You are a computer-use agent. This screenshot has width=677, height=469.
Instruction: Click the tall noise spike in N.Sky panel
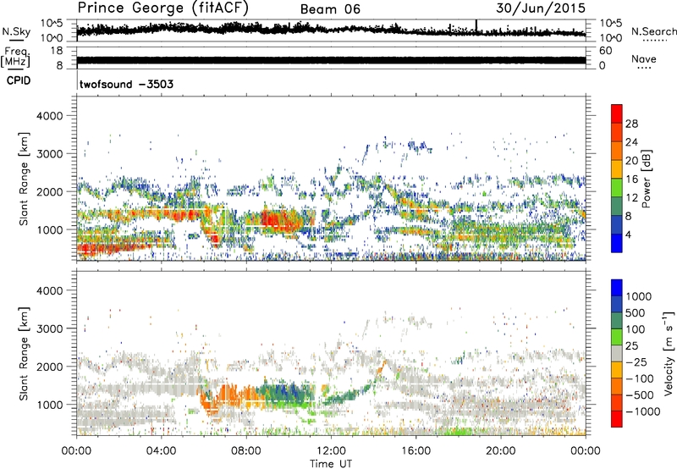click(x=476, y=27)
